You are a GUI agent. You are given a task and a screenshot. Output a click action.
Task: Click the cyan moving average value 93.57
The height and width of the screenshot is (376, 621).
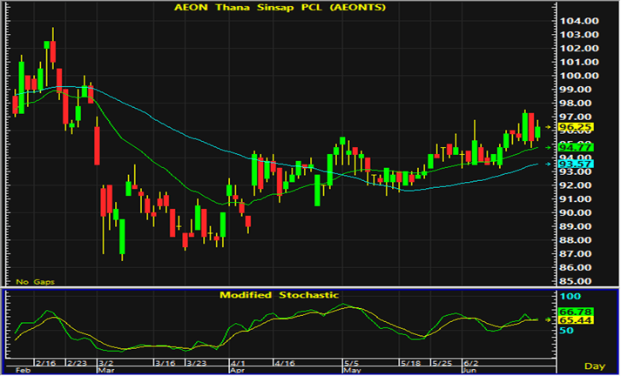575,164
